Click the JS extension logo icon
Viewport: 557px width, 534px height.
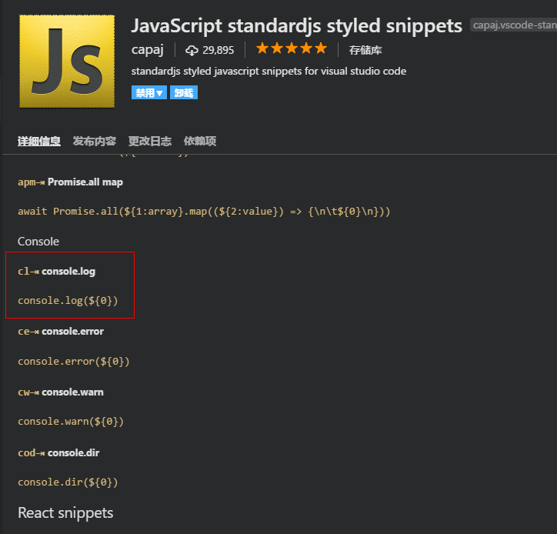(67, 61)
